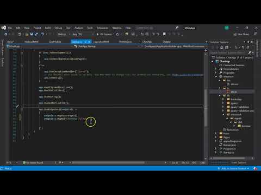261x195 pixels.
Task: Click the Visual Studio logo icon
Action: tap(4, 28)
